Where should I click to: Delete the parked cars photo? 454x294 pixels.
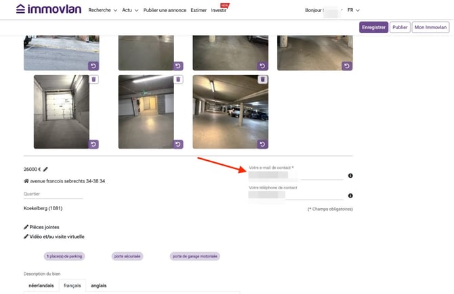pos(263,79)
